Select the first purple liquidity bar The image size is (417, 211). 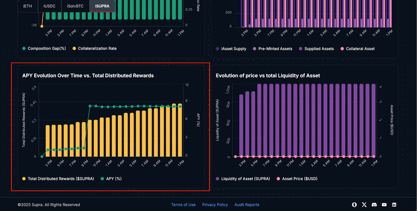(x=241, y=126)
